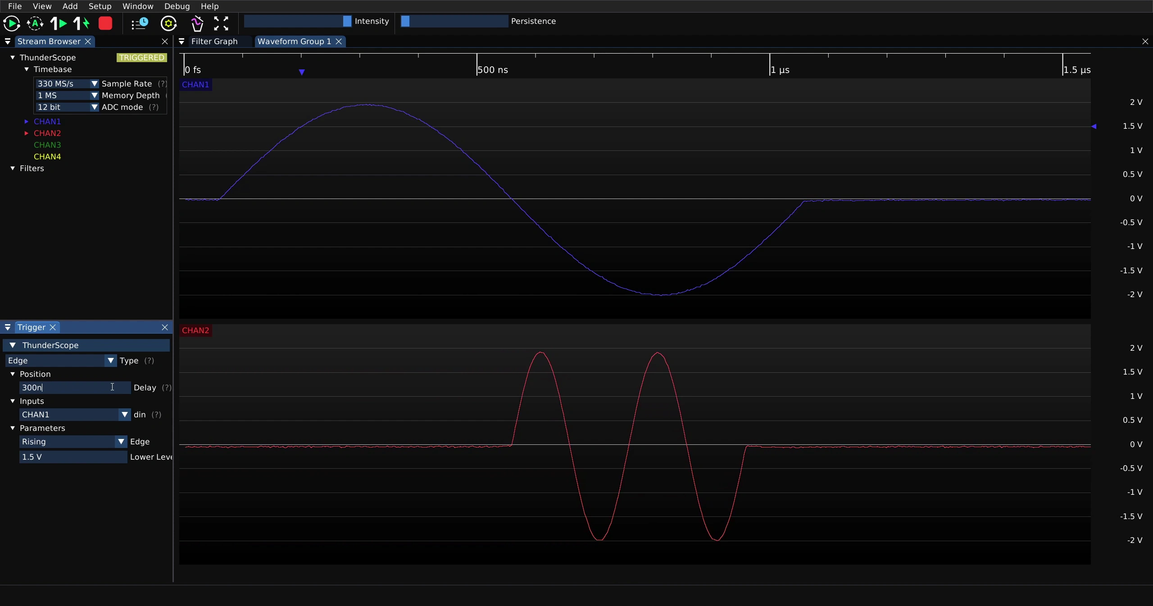This screenshot has width=1153, height=606.
Task: Stop acquisition with red stop button
Action: tap(105, 23)
